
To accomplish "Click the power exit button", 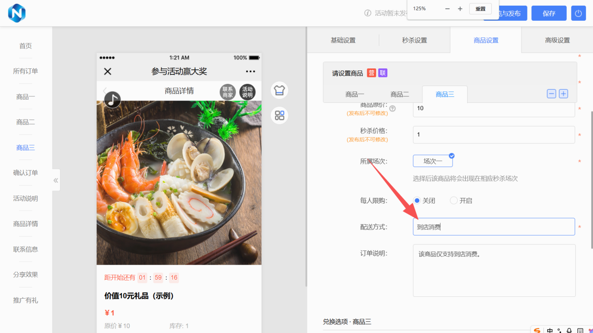I will 578,13.
